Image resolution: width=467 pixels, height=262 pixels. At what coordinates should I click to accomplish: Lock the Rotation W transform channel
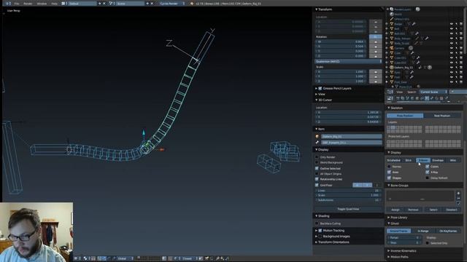click(376, 41)
